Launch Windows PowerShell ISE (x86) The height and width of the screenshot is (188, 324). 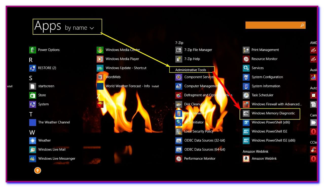(269, 140)
